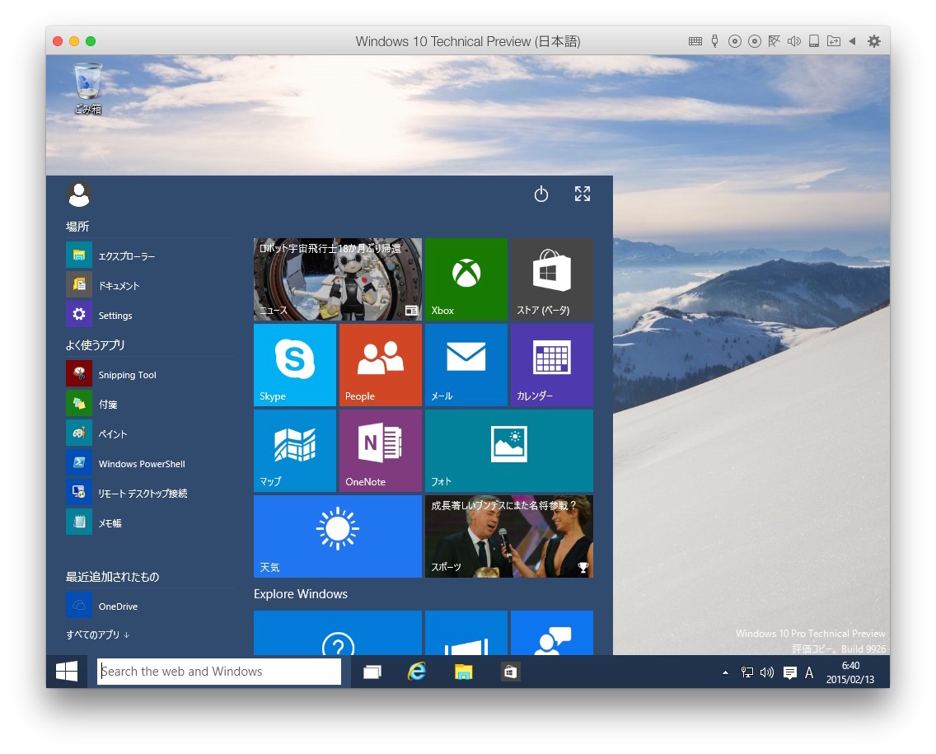
Task: Open the カレンダー calendar tile
Action: click(x=551, y=365)
